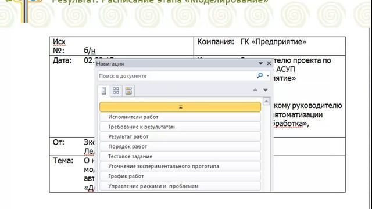Click the navigation list scroll-up arrow
The width and height of the screenshot is (372, 209).
[266, 102]
